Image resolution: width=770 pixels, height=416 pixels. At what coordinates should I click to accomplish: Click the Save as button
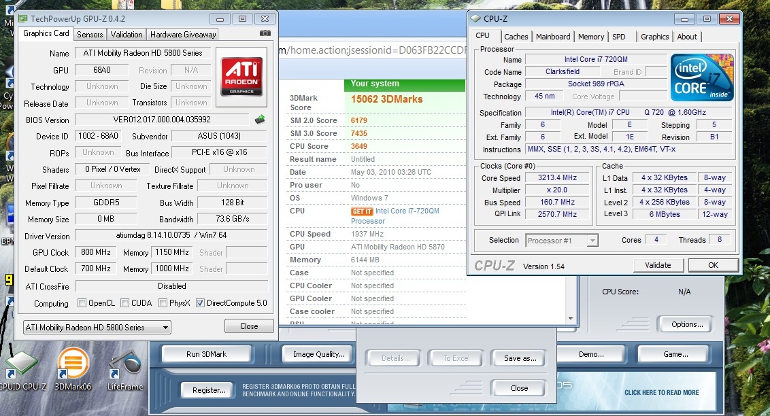pos(520,359)
